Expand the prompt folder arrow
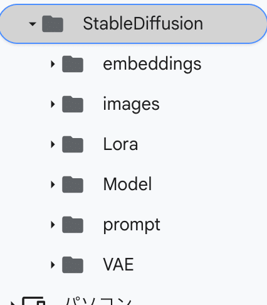The image size is (267, 305). pyautogui.click(x=53, y=225)
